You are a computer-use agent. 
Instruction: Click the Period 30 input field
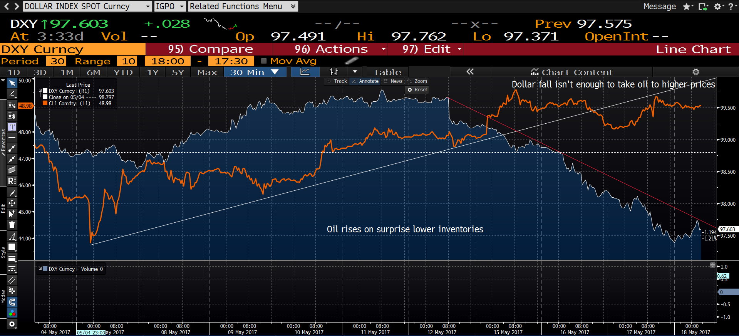pos(57,61)
